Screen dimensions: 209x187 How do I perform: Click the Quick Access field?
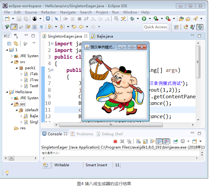click(x=155, y=27)
